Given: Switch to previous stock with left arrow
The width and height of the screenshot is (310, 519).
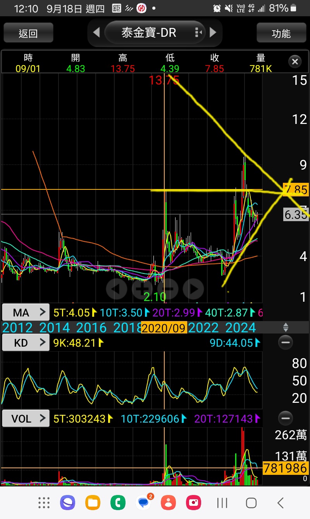Looking at the screenshot, I should (x=96, y=33).
